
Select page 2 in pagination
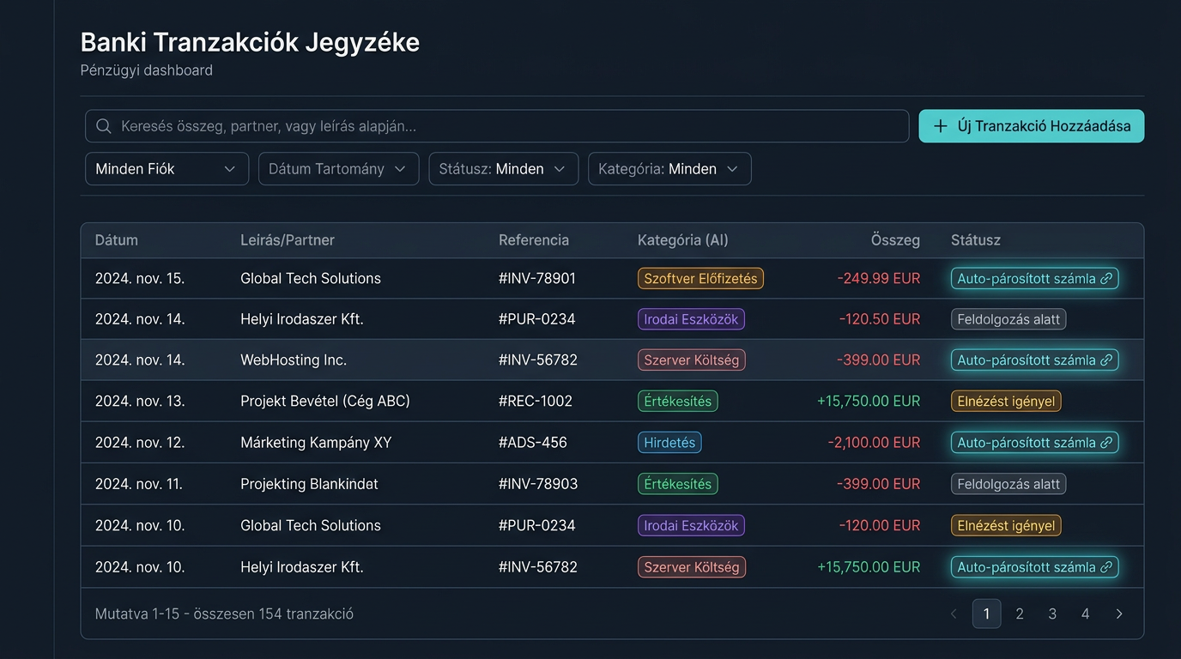point(1020,614)
